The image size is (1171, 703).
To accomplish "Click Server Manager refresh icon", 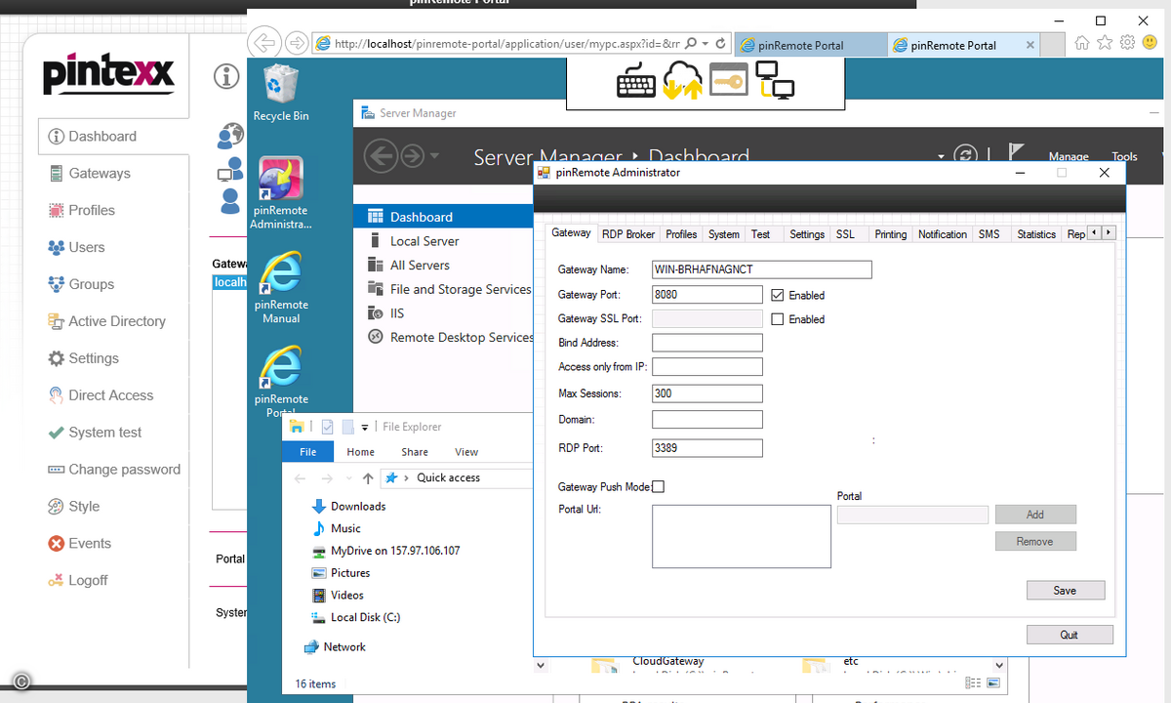I will [965, 155].
